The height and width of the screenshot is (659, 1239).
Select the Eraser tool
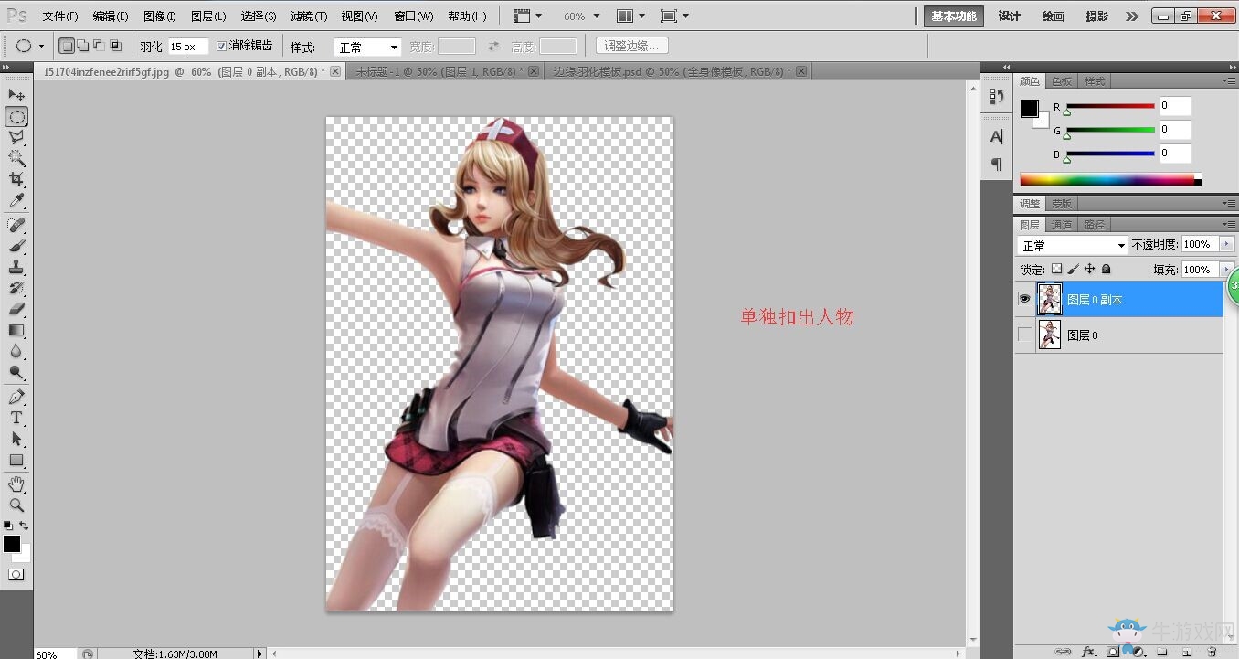pos(16,309)
